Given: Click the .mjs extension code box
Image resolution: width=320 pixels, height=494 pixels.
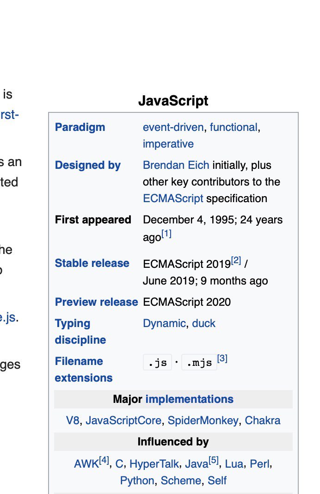Looking at the screenshot, I should click(199, 362).
